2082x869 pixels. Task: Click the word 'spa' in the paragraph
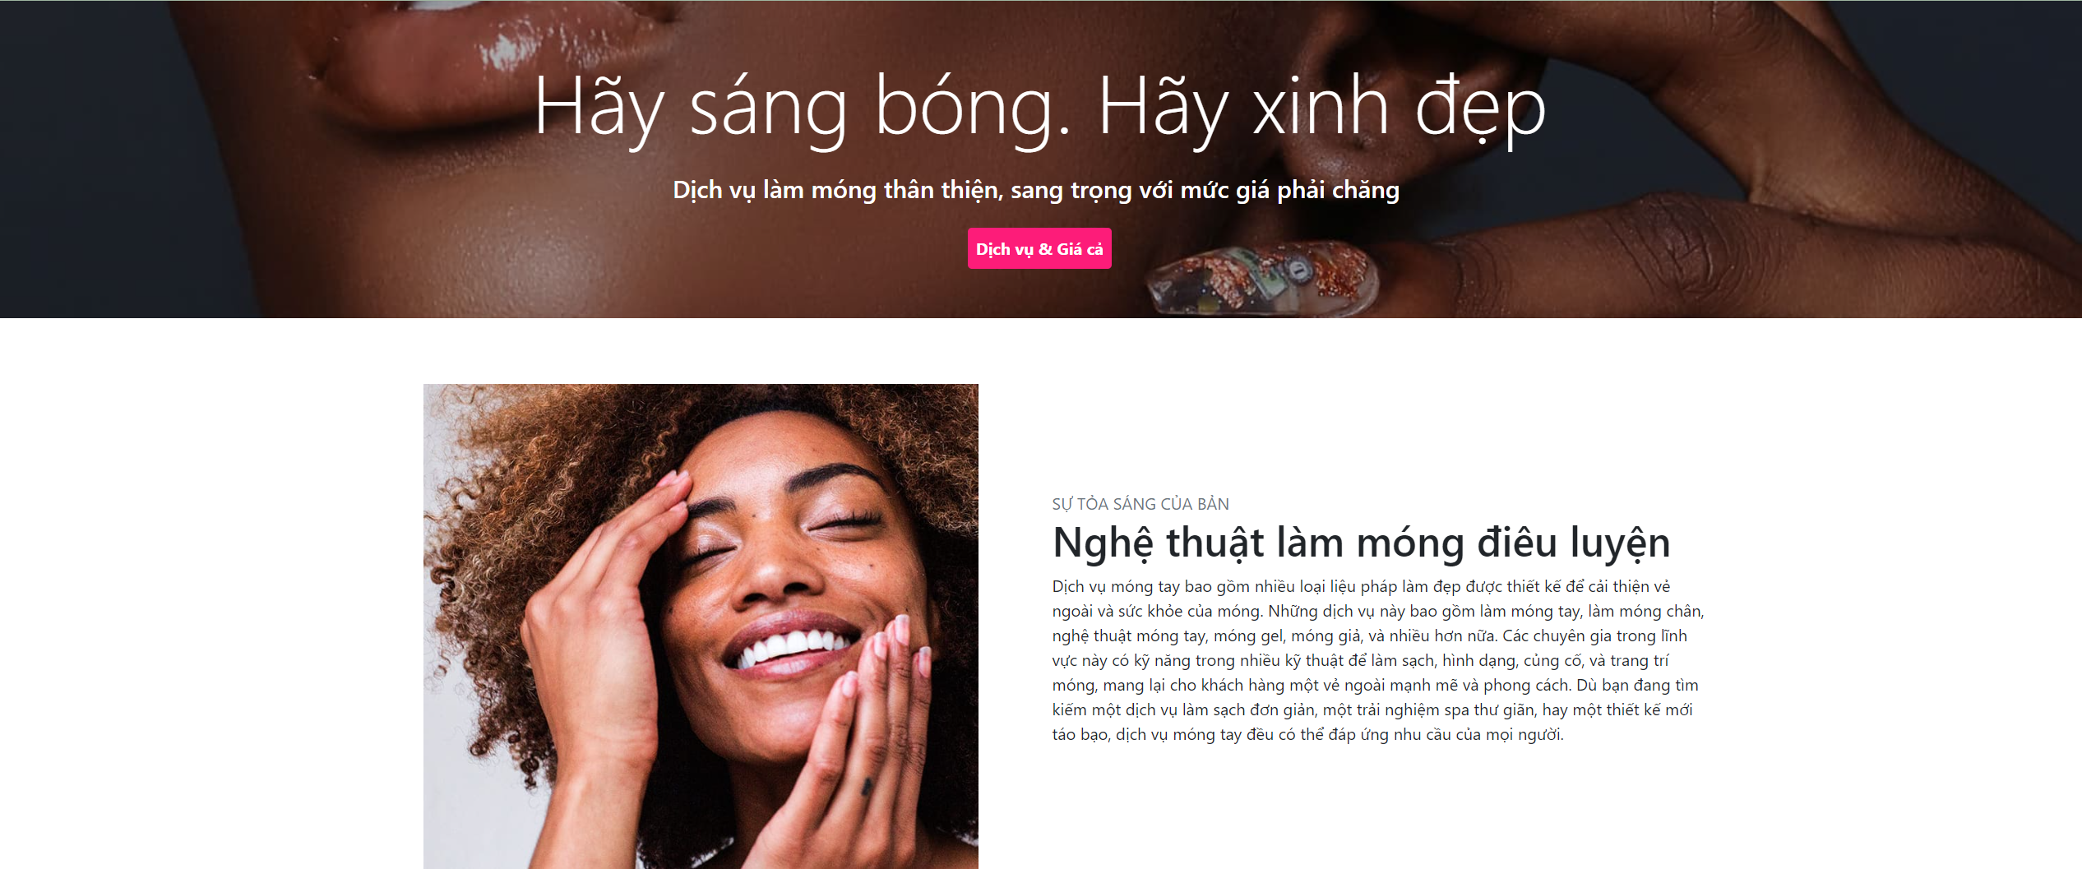click(1456, 710)
